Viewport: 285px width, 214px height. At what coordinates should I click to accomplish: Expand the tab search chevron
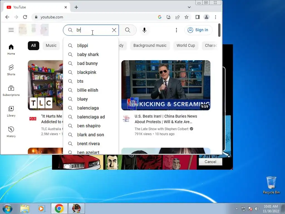(x=189, y=7)
